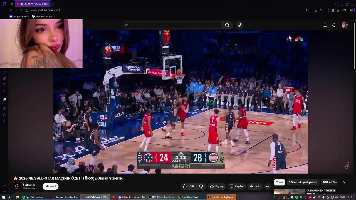Switch to Epic Games Başlatıcısı window
This screenshot has width=356, height=200.
[222, 197]
